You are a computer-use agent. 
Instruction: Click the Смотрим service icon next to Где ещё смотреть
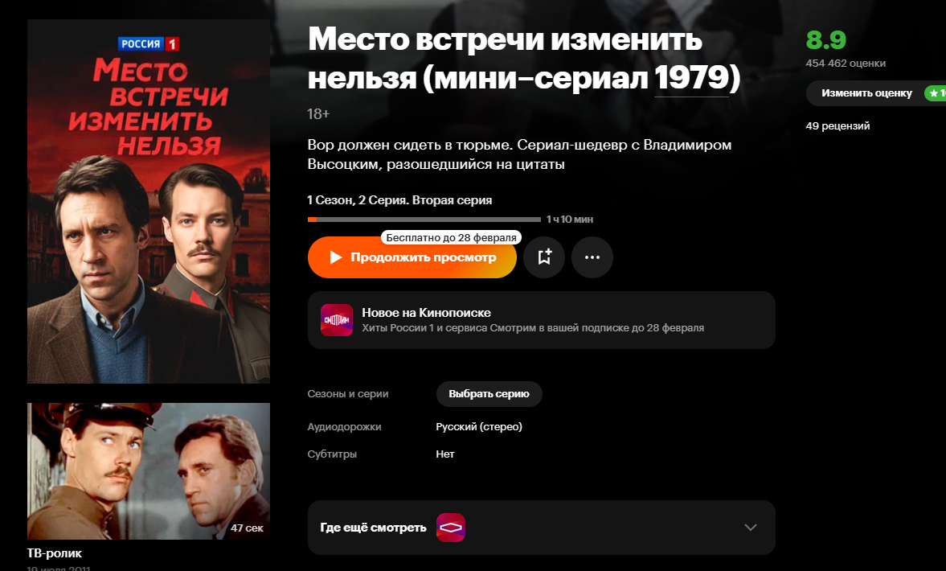coord(451,528)
